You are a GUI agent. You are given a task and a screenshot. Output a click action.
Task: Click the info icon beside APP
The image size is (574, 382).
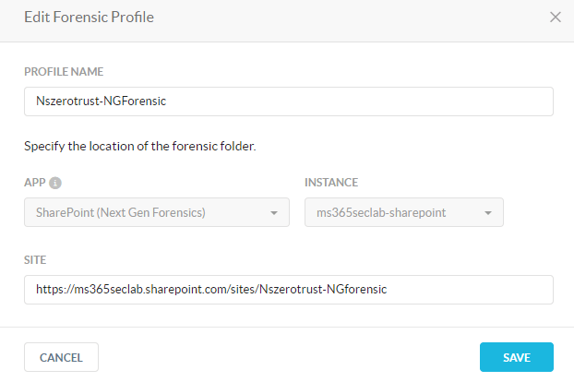(x=55, y=183)
